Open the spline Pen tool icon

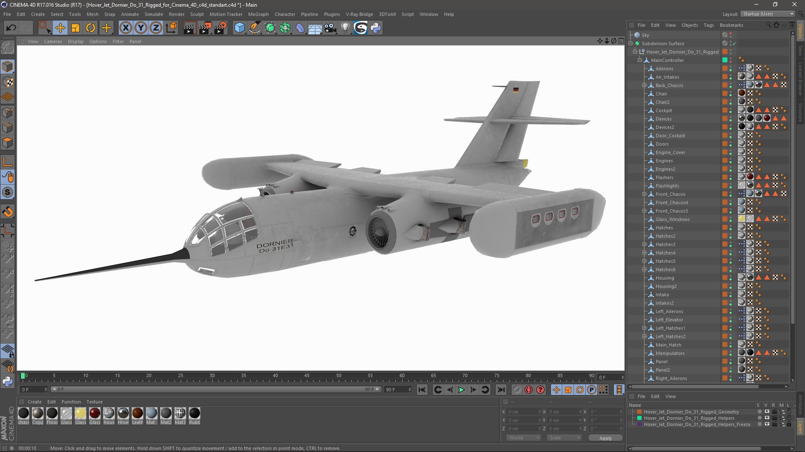tap(254, 28)
